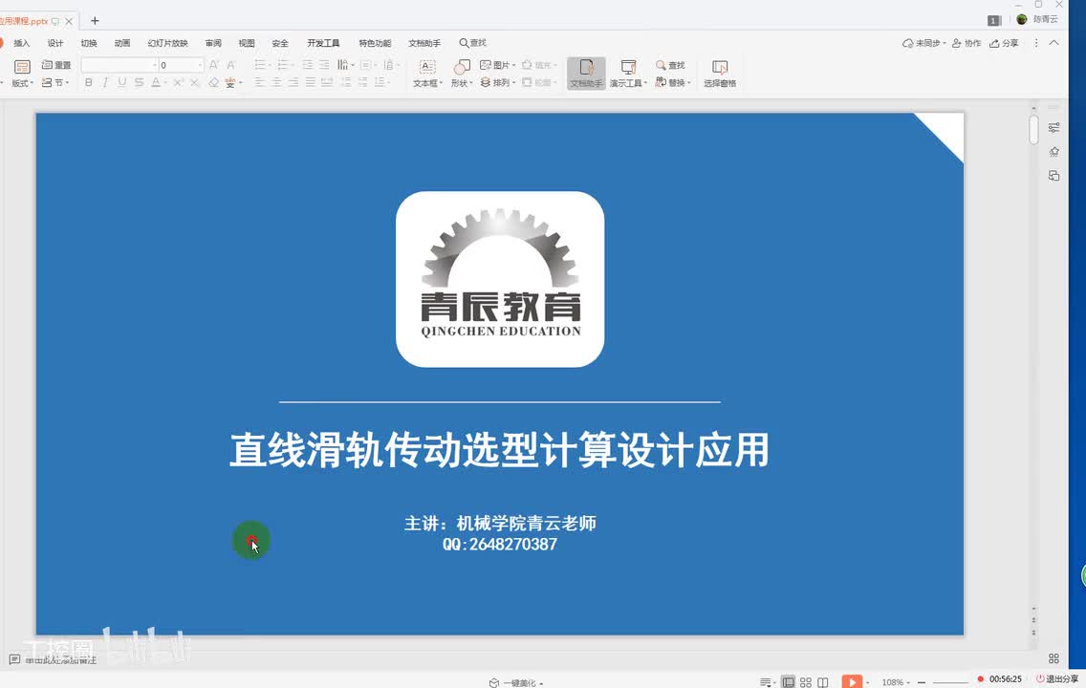1086x688 pixels.
Task: Add a new tab with plus button
Action: pos(95,21)
